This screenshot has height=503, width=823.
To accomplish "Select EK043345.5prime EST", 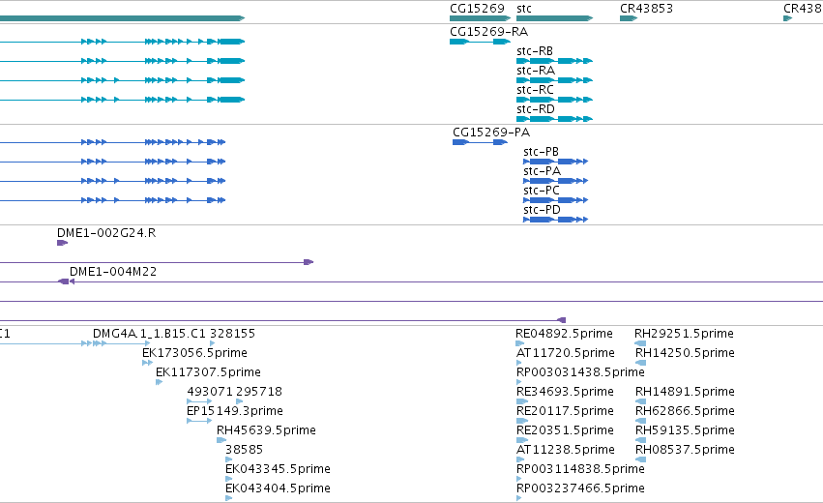I will click(228, 479).
